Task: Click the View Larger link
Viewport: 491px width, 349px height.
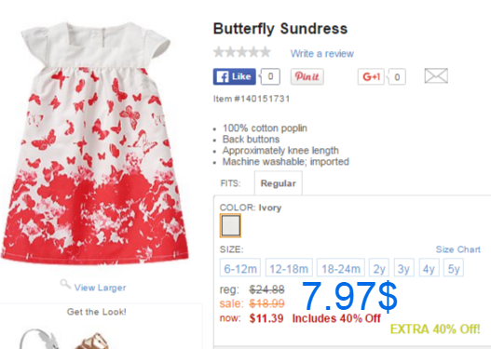Action: coord(101,288)
